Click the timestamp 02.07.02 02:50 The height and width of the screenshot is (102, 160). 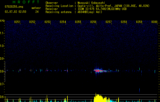point(16,12)
